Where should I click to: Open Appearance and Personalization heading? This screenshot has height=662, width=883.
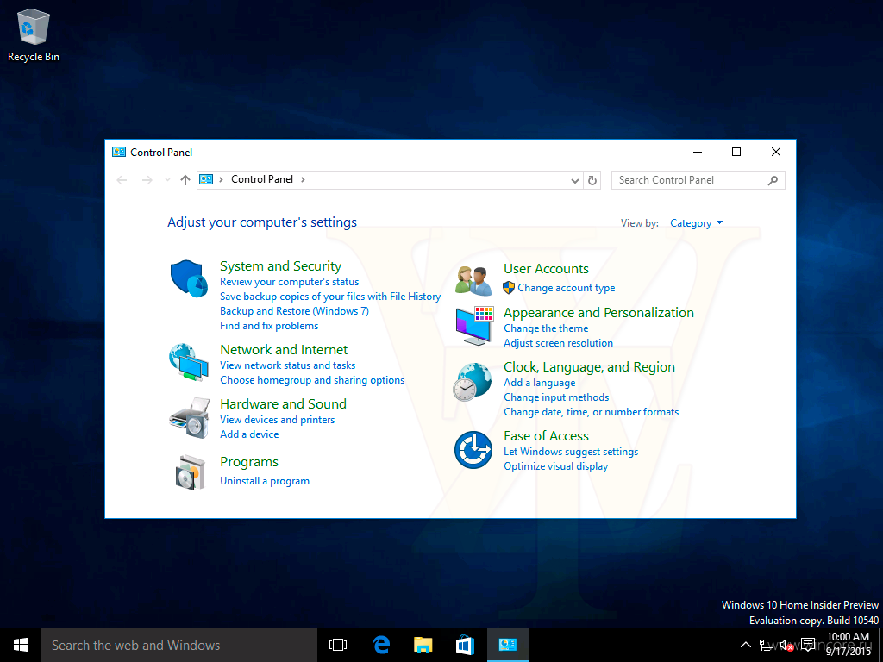(598, 312)
